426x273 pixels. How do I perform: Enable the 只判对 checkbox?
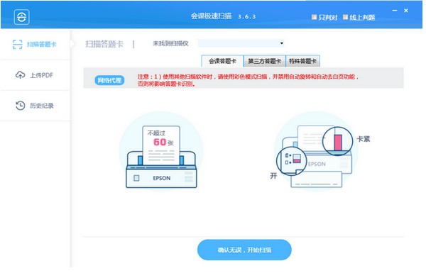[x=314, y=17]
